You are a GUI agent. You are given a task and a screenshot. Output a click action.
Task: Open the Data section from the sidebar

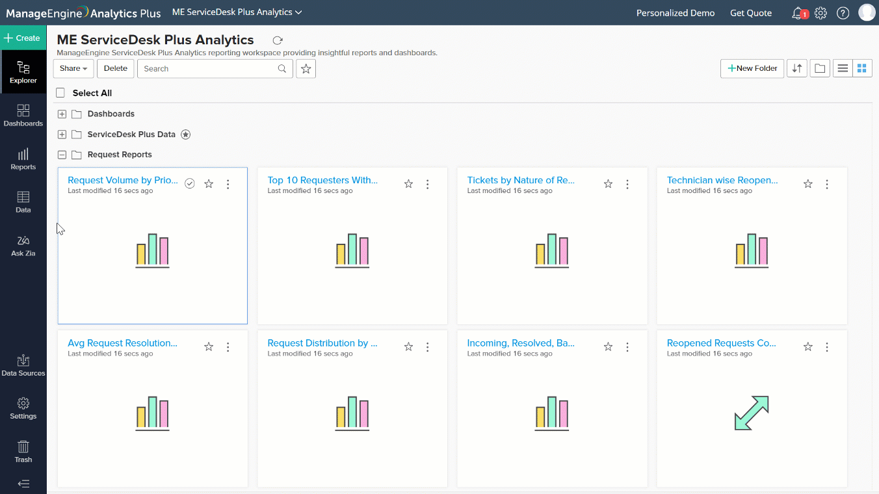23,203
